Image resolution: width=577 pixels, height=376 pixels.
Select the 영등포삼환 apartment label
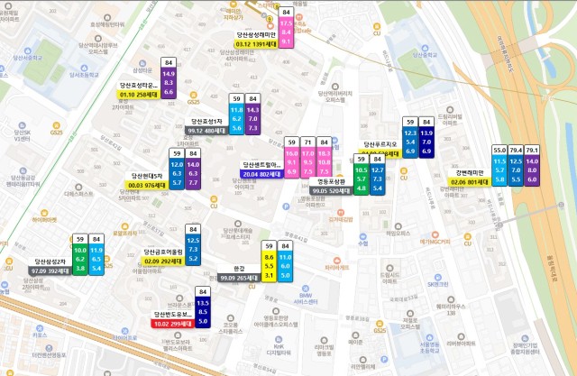click(x=331, y=182)
